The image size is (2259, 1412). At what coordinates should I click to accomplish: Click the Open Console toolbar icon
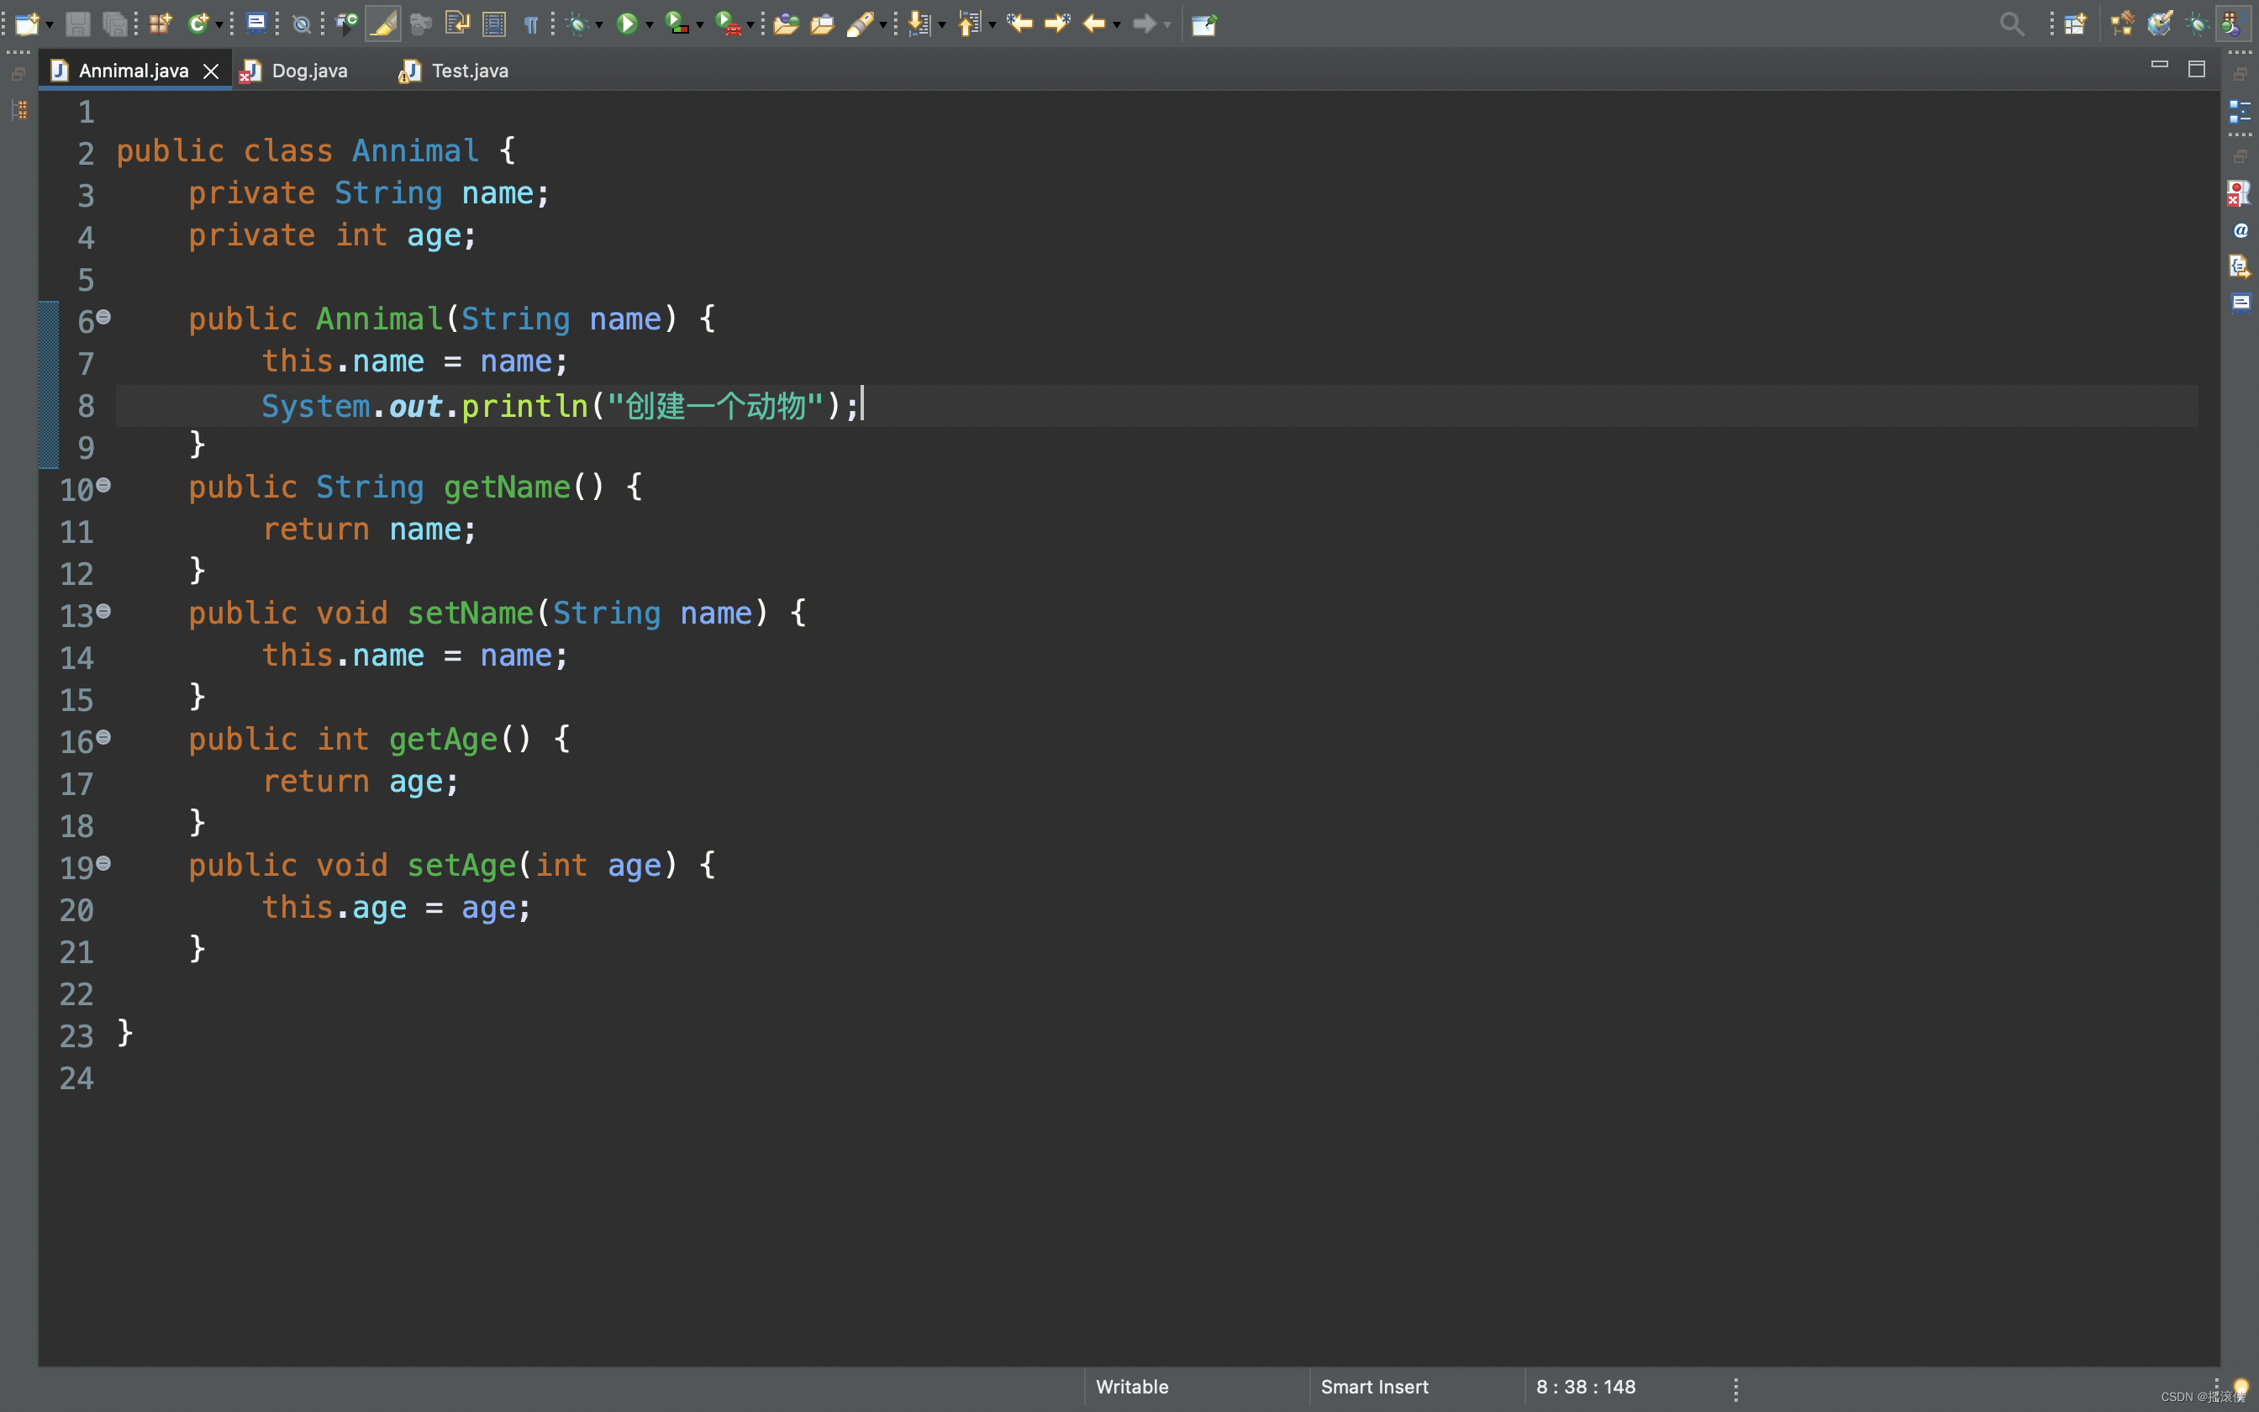255,24
